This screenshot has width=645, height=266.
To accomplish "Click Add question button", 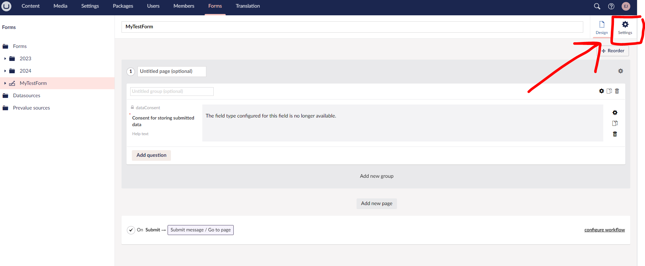I will coord(151,155).
